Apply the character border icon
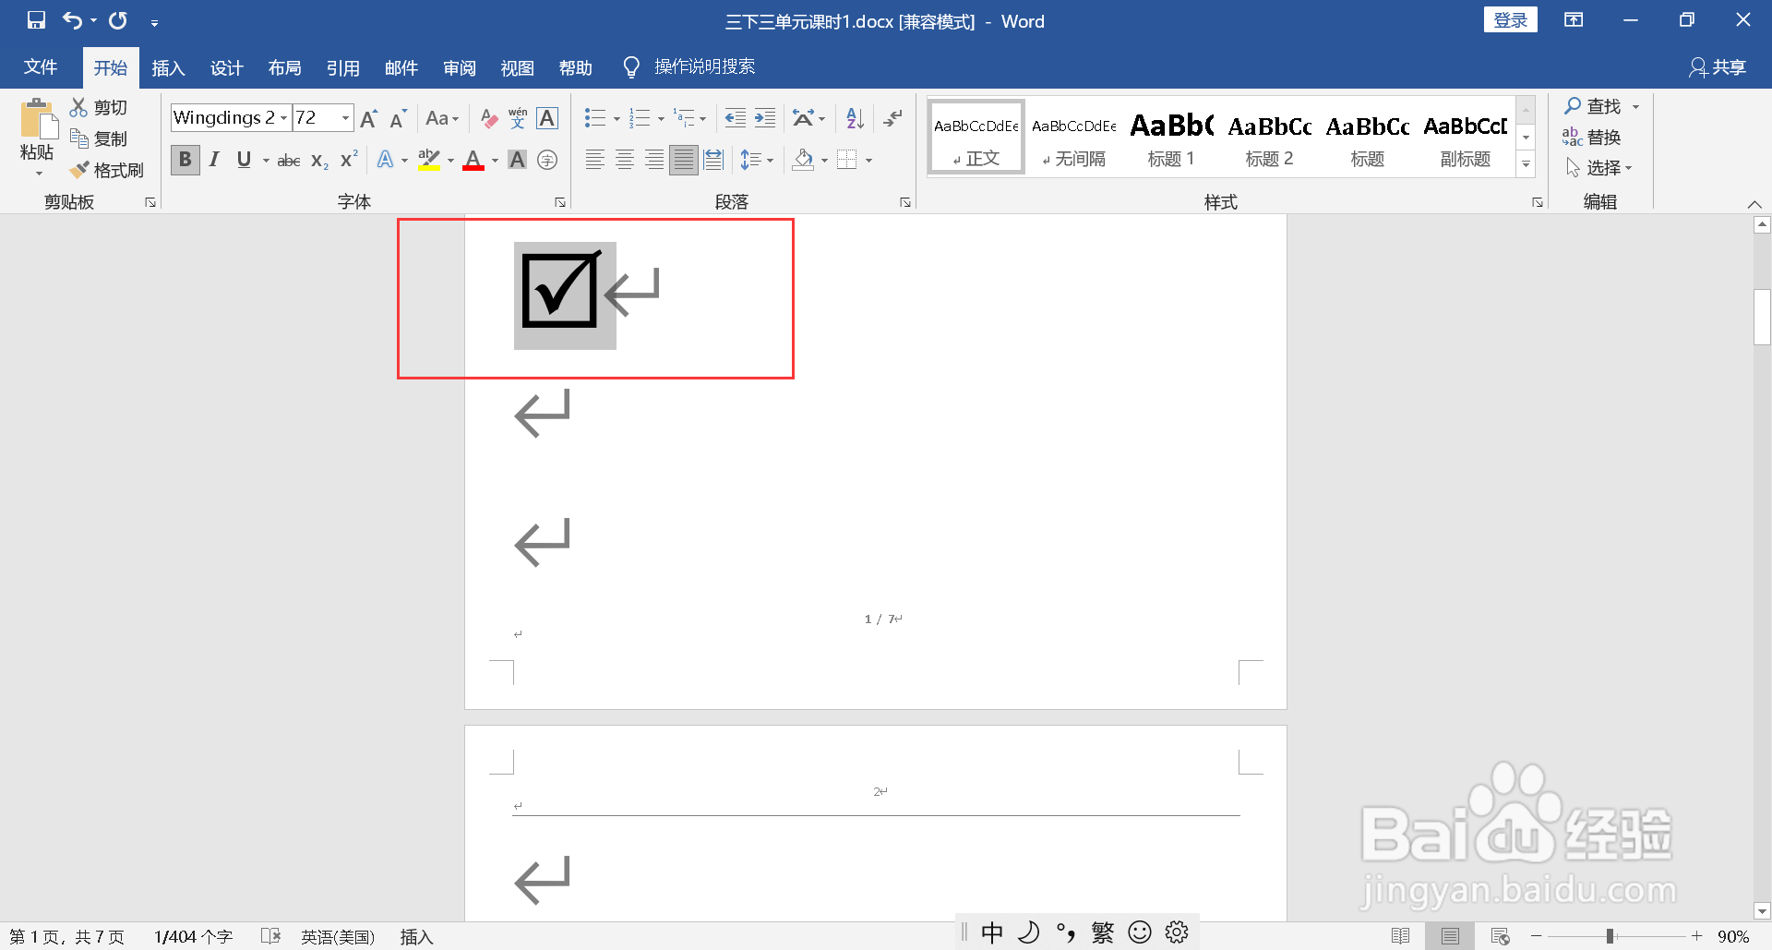The height and width of the screenshot is (950, 1772). 547,118
